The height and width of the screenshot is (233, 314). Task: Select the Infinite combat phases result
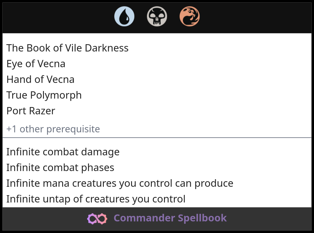click(60, 168)
